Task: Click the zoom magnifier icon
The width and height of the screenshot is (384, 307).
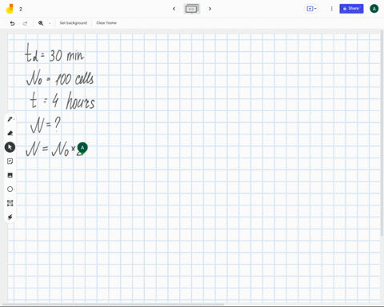Action: [x=41, y=23]
